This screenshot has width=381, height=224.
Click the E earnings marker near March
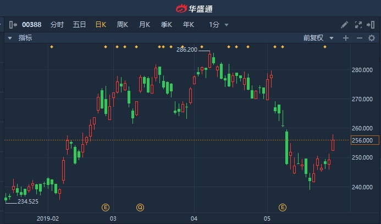(106, 207)
